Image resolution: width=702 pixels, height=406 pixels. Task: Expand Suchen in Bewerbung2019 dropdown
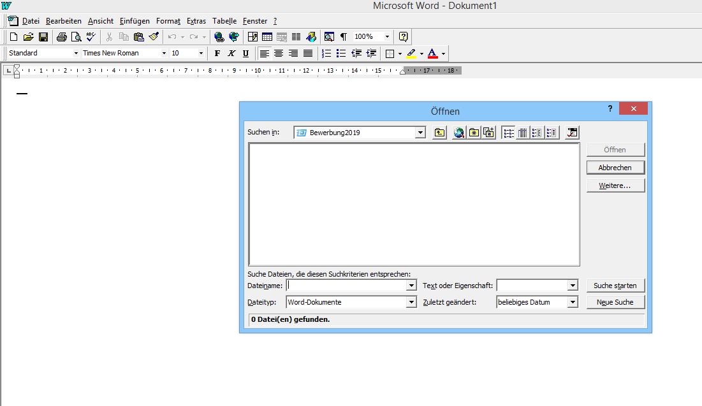pyautogui.click(x=420, y=133)
